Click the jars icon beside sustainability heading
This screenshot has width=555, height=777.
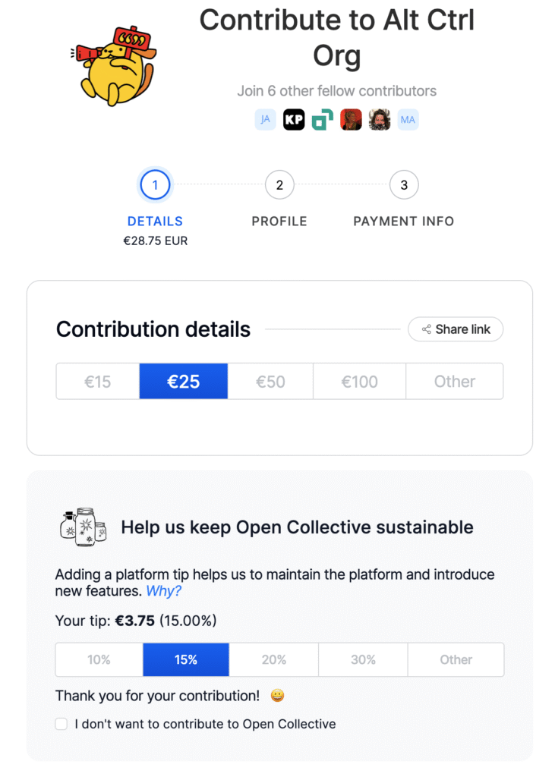pos(83,525)
